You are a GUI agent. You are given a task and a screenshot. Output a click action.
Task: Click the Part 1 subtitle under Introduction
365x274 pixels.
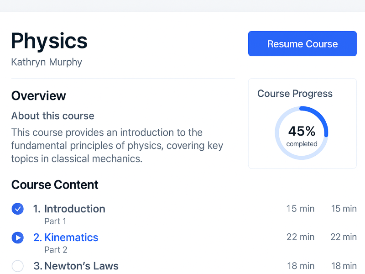55,221
